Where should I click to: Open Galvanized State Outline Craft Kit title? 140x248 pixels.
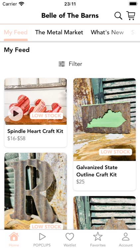coord(97,171)
